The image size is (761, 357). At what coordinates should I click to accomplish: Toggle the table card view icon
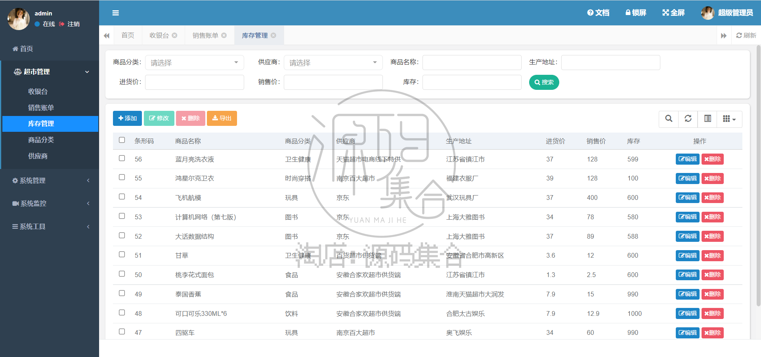707,119
